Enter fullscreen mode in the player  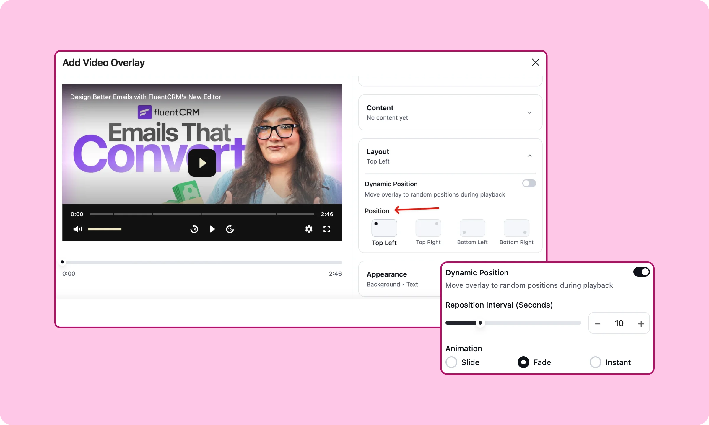326,229
